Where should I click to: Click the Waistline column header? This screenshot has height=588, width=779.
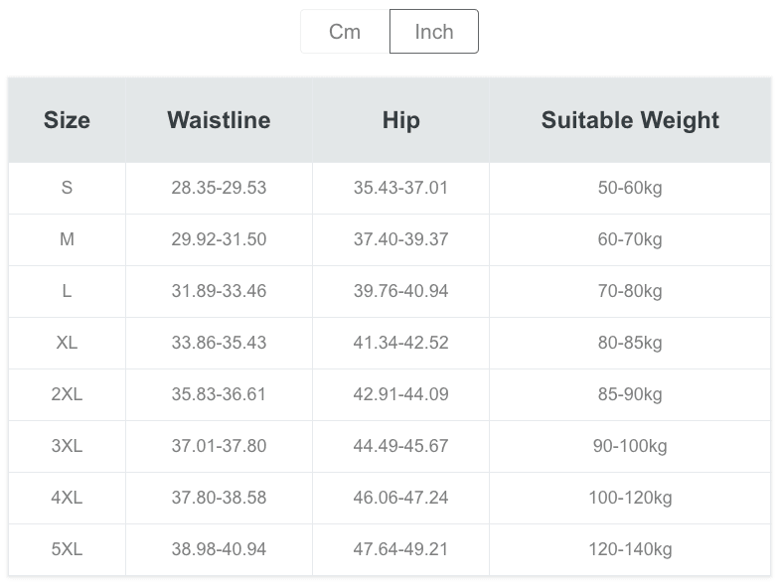click(x=219, y=120)
